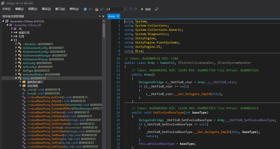The height and width of the screenshot is (149, 280).
Task: Click the redo arrow icon
Action: pos(136,9)
